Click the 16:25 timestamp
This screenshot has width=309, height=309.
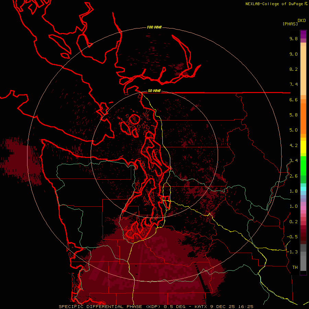click(246, 307)
